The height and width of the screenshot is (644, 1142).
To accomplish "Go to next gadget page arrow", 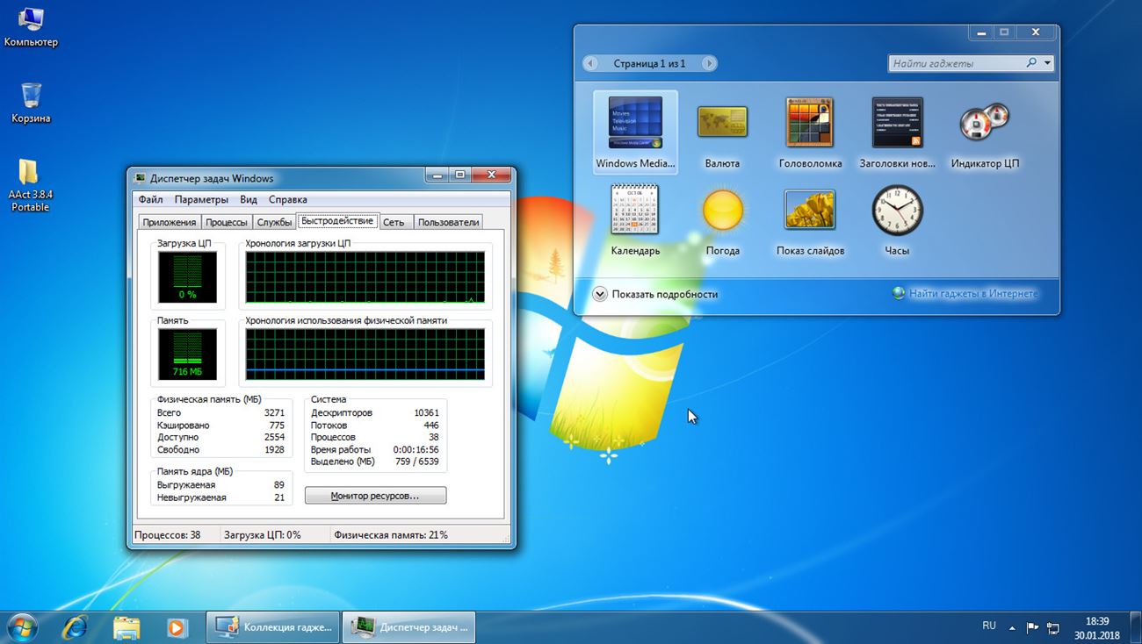I will click(x=708, y=63).
